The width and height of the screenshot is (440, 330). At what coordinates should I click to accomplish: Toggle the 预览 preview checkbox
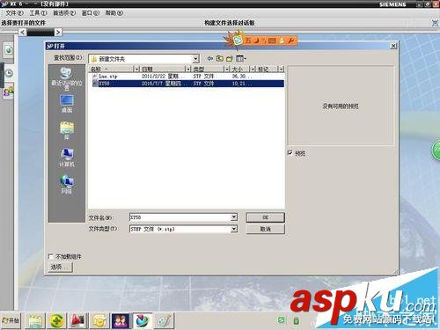pyautogui.click(x=290, y=153)
